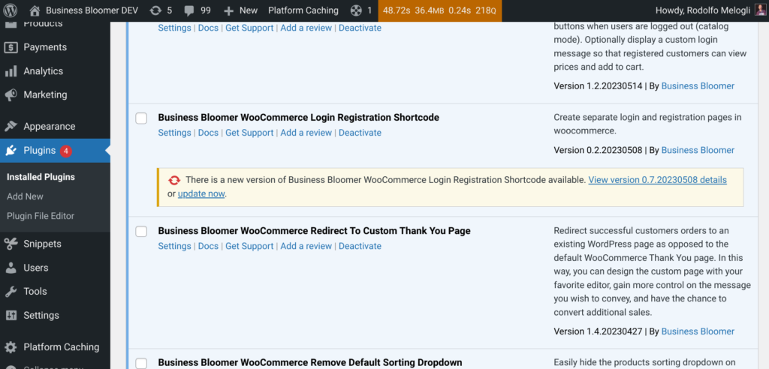
Task: Click the Platform Caching gear icon in sidebar
Action: pyautogui.click(x=11, y=347)
